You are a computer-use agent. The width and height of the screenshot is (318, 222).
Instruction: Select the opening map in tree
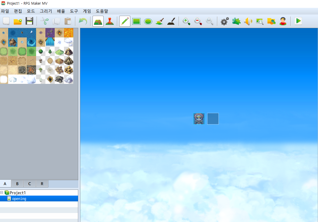(x=39, y=198)
